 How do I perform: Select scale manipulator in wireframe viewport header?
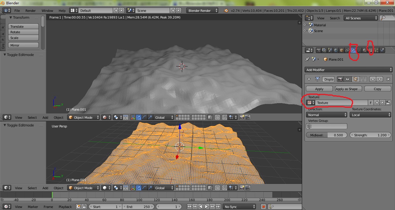point(150,188)
